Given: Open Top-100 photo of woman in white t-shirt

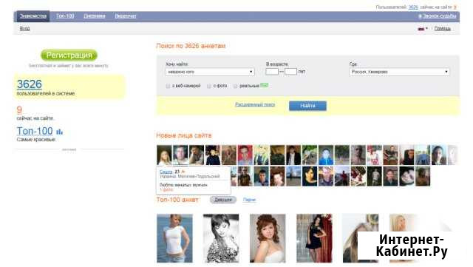Looking at the screenshot, I should click(x=174, y=238).
